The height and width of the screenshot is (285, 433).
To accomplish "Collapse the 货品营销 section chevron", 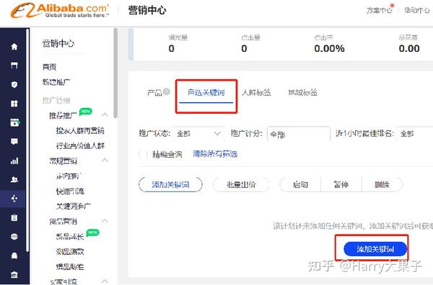I will tap(105, 220).
